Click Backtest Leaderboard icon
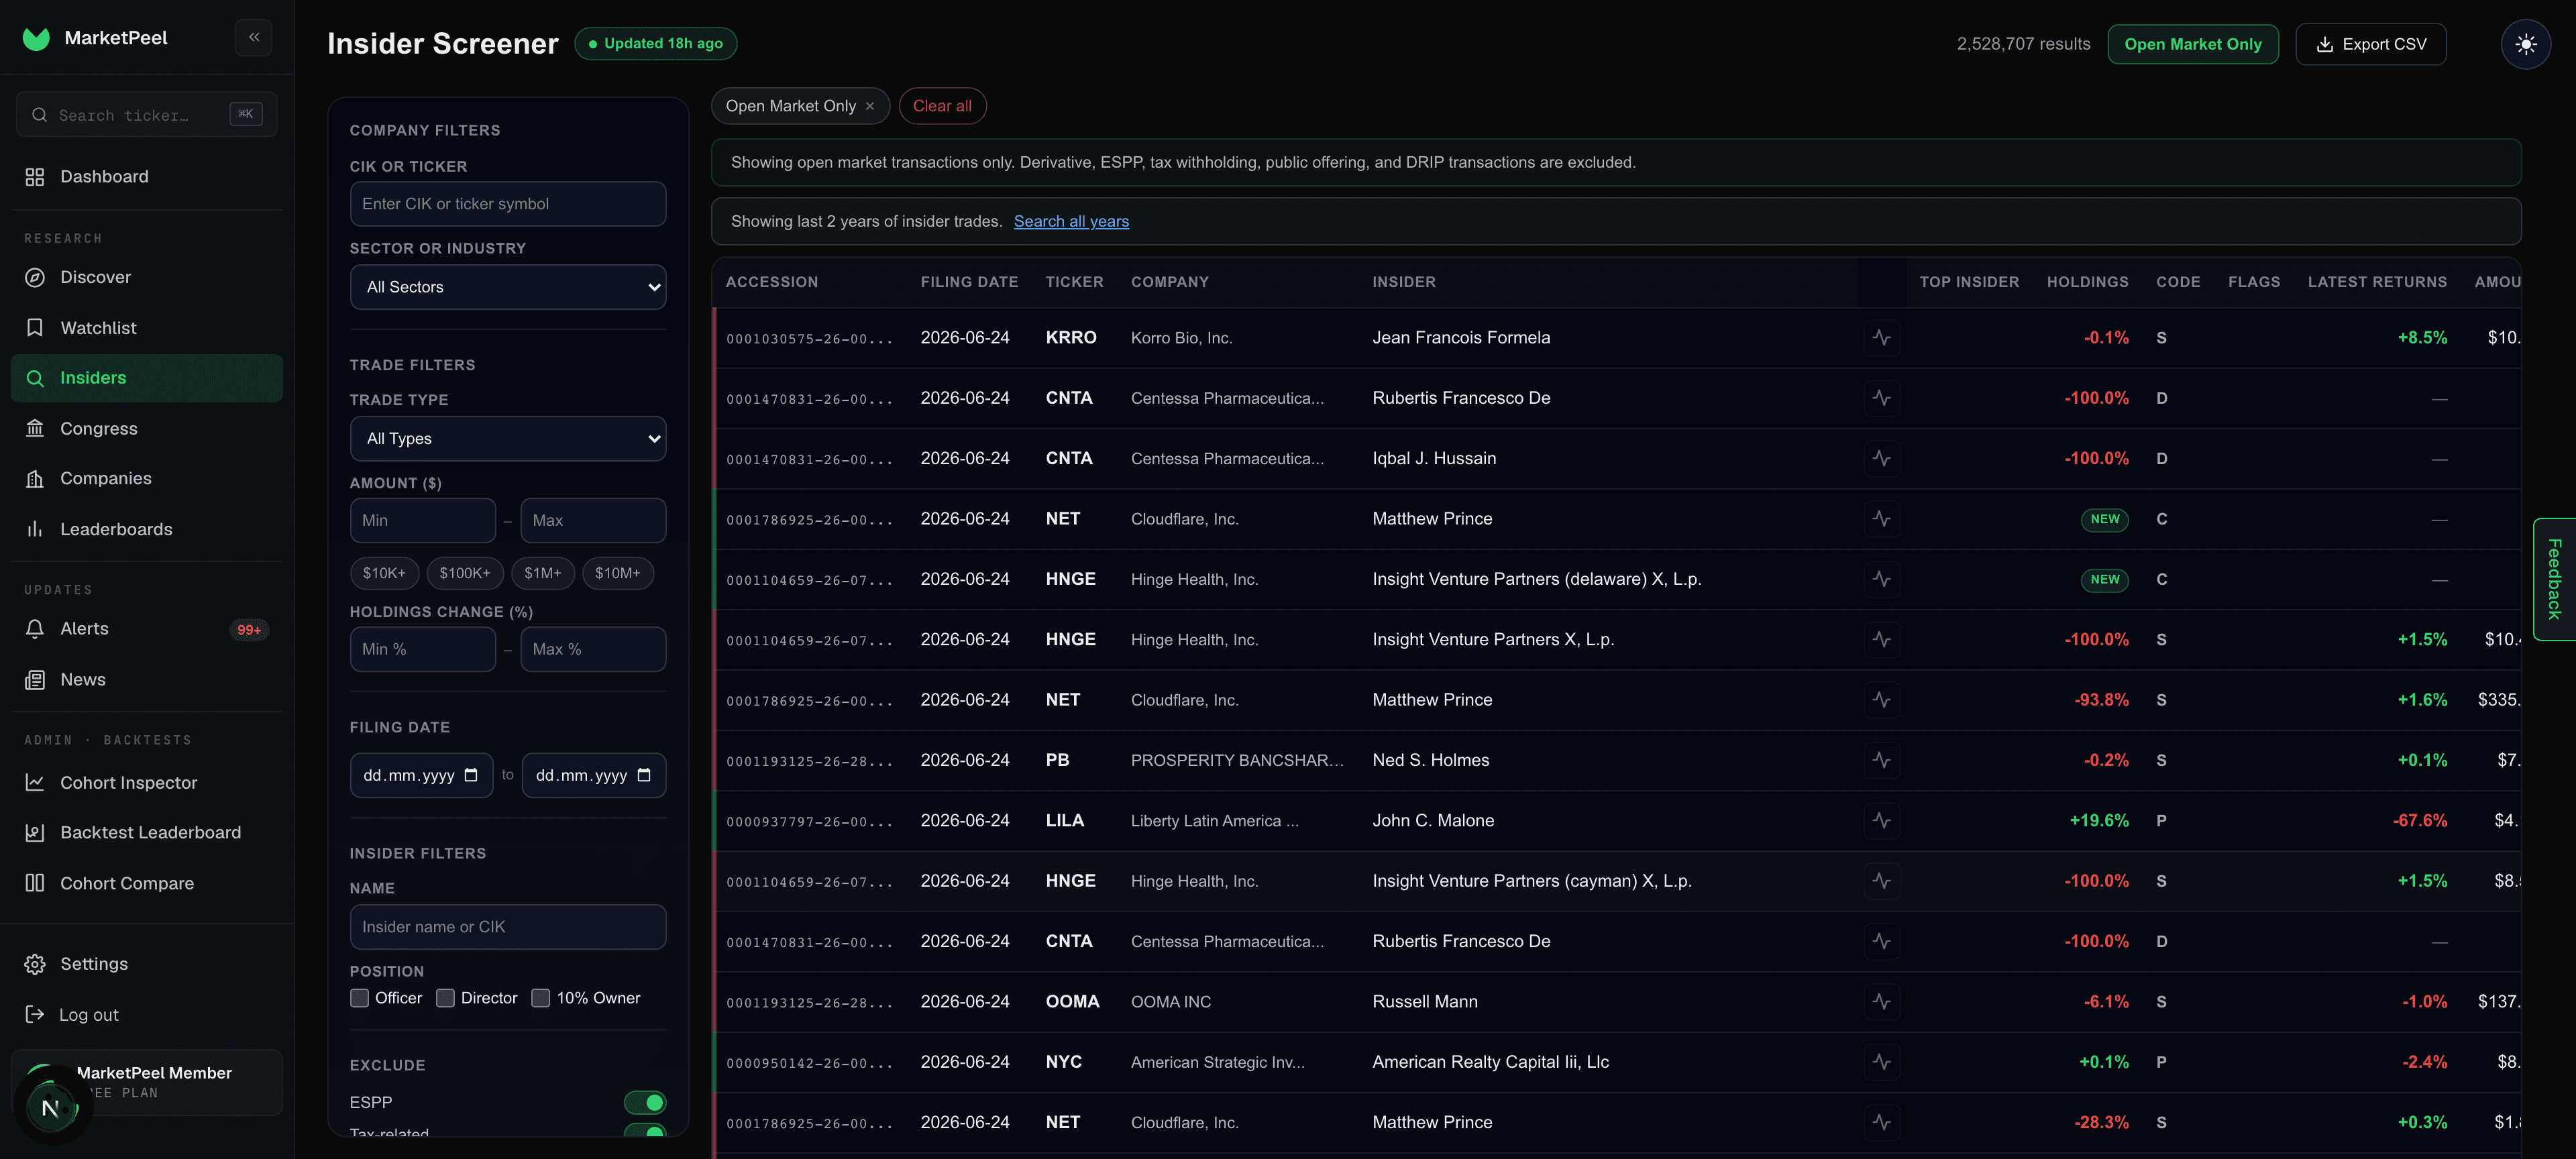 35,832
